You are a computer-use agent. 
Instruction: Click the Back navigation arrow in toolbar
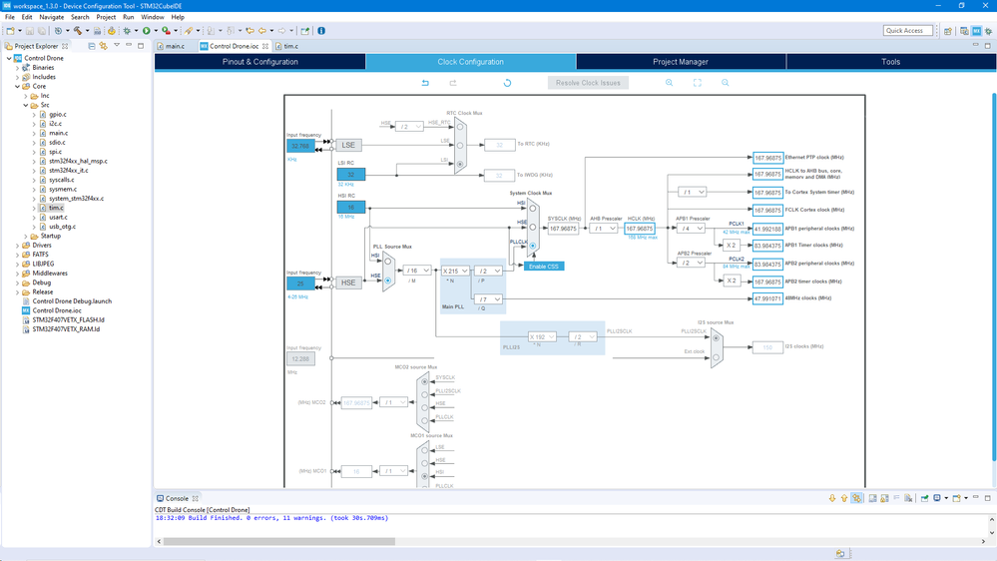click(261, 31)
